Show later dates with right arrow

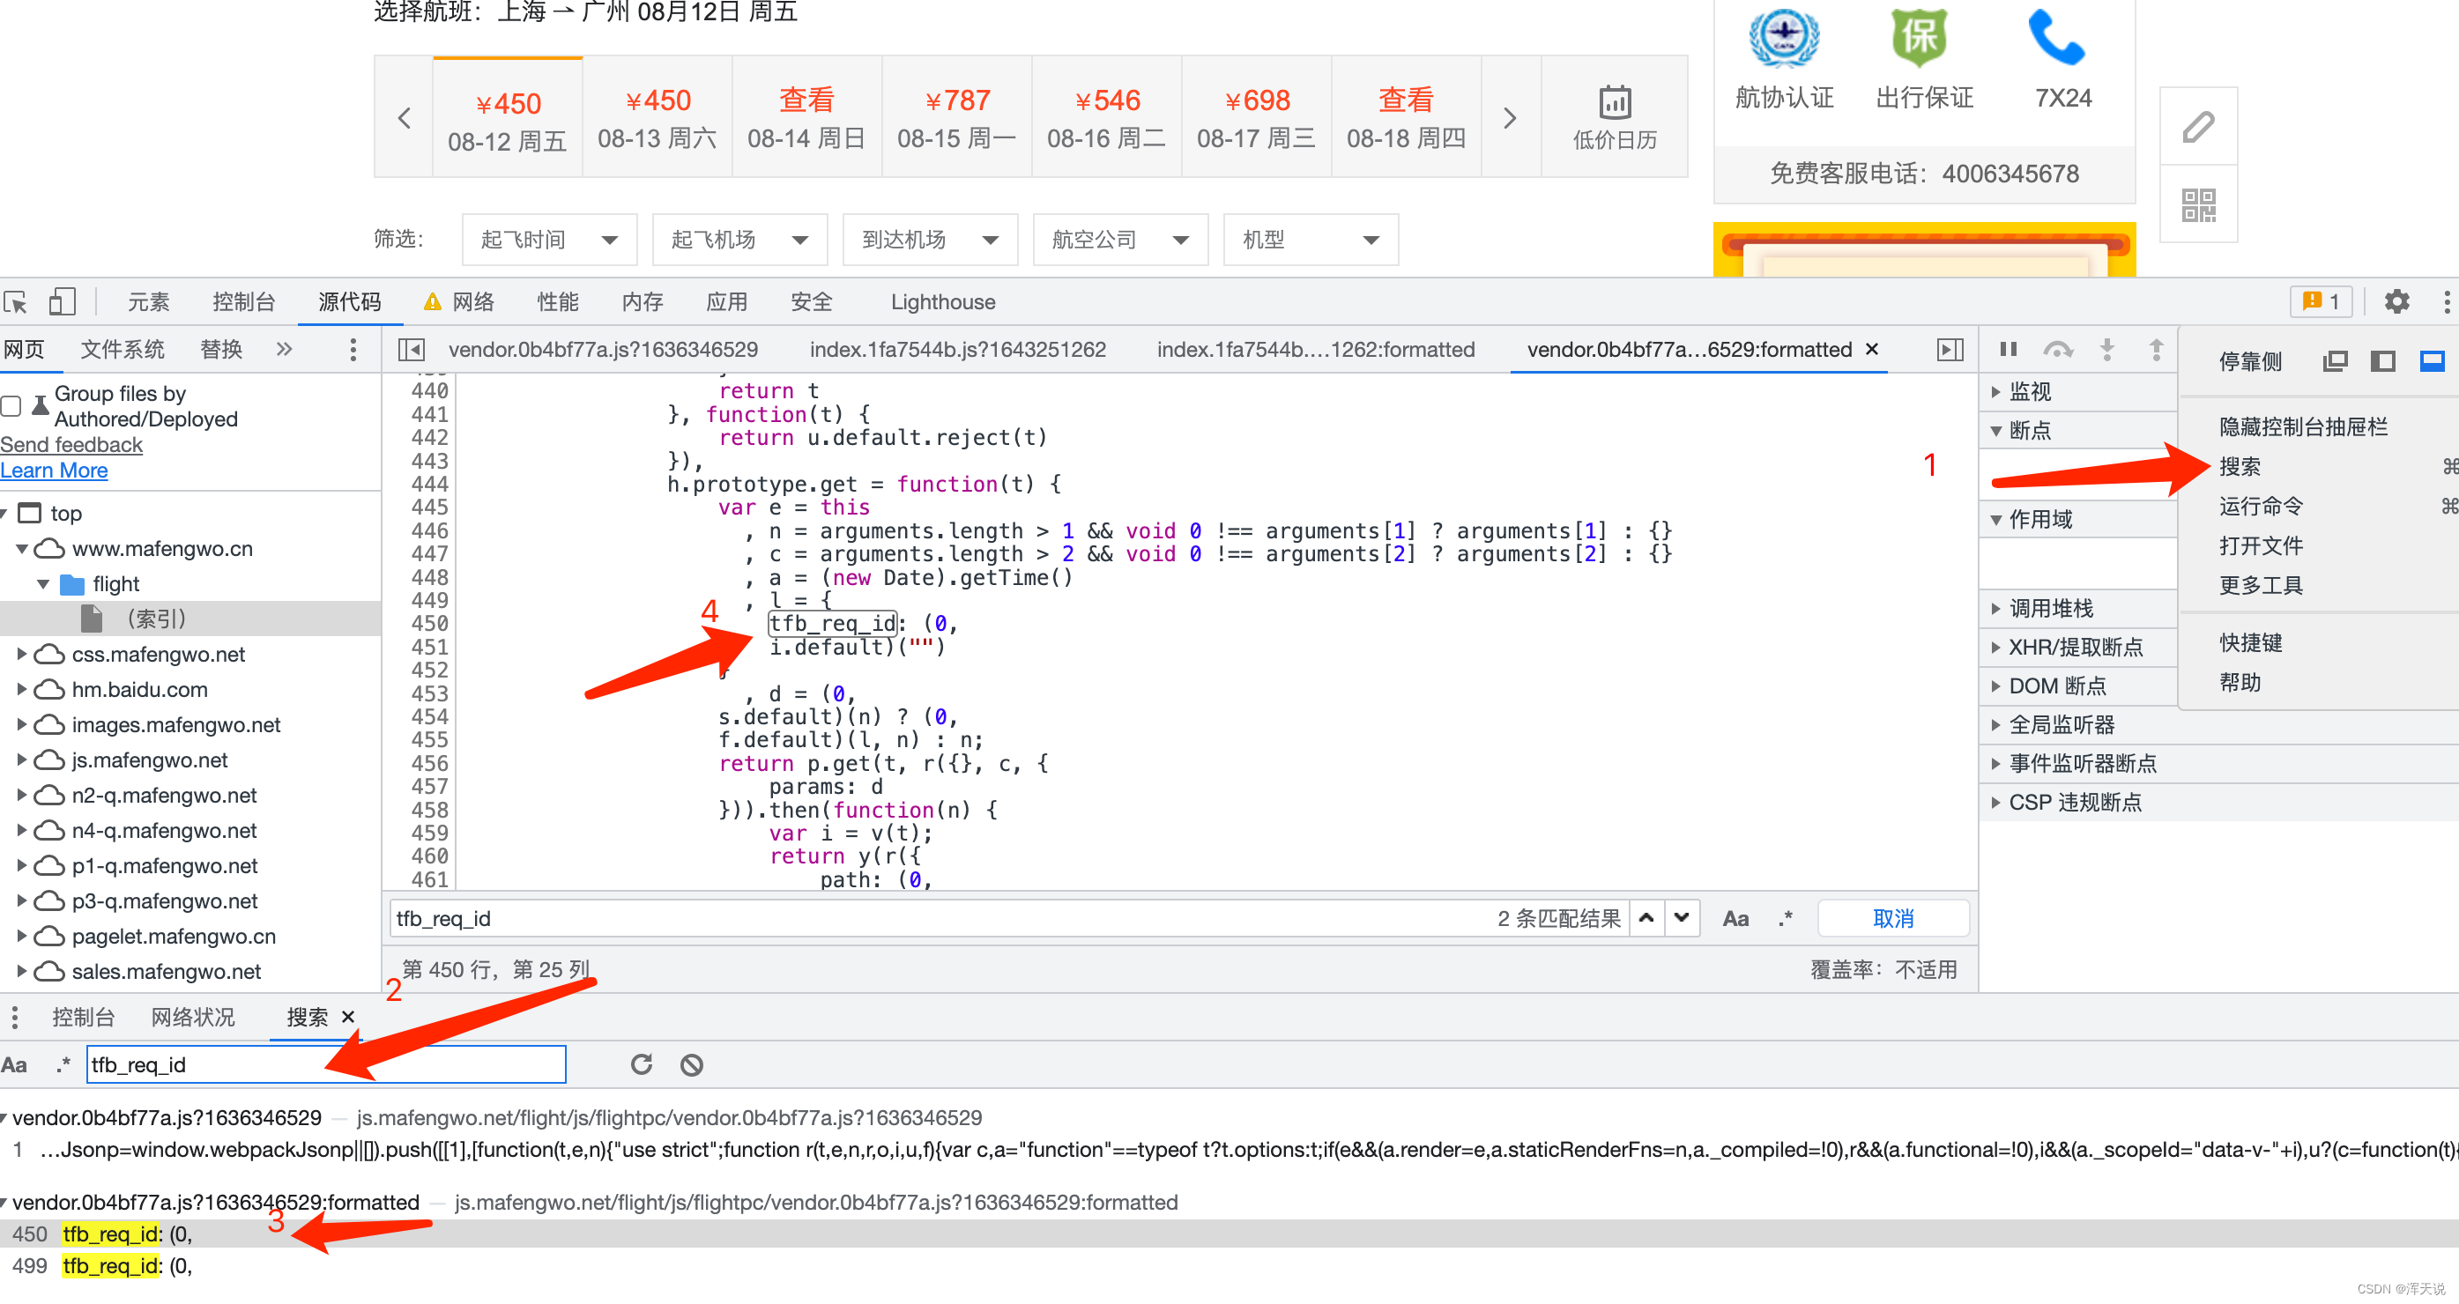pyautogui.click(x=1509, y=117)
